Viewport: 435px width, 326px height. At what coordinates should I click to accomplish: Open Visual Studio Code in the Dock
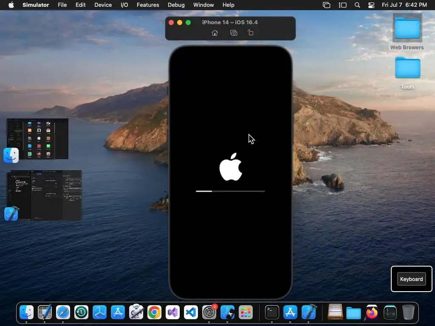pos(191,312)
